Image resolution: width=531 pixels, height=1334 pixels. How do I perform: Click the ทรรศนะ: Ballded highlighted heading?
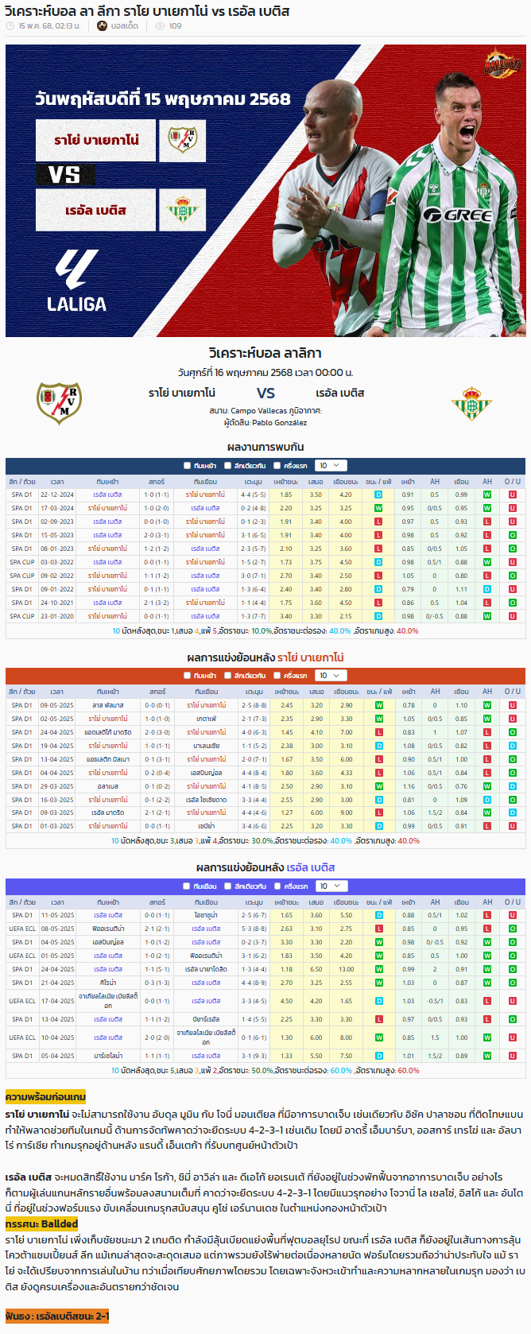[41, 1223]
